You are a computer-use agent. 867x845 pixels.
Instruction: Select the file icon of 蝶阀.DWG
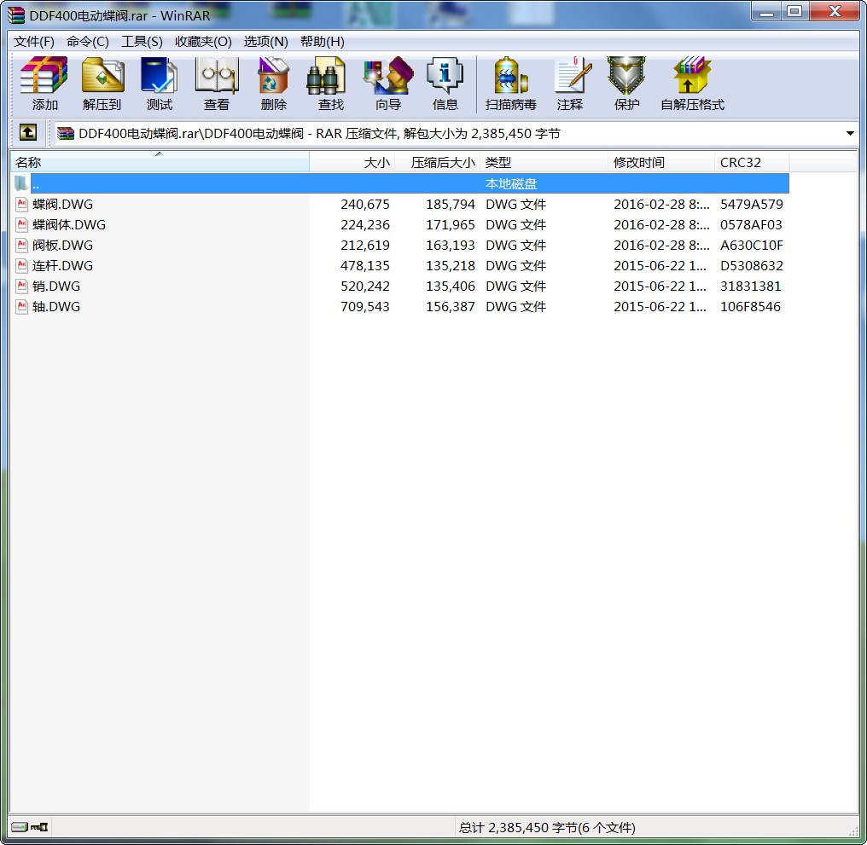(22, 205)
